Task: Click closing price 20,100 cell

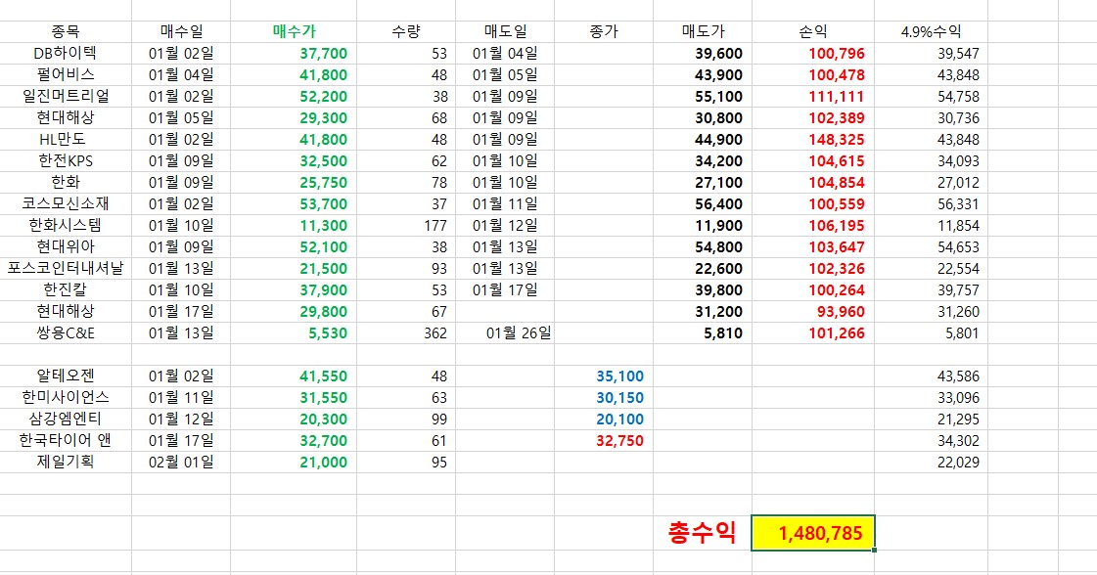Action: coord(604,419)
